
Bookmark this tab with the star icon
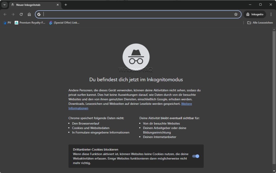tap(236, 15)
